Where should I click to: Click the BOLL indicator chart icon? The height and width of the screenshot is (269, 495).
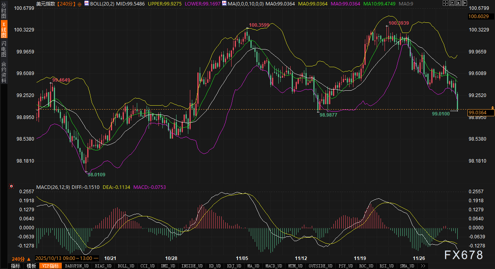point(86,4)
